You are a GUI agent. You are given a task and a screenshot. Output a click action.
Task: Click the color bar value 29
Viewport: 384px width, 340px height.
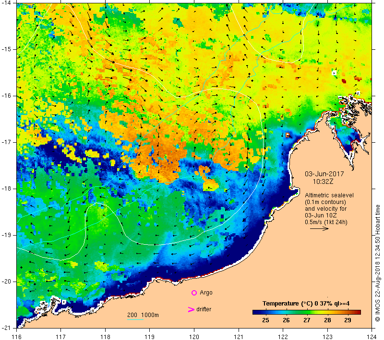click(x=348, y=320)
